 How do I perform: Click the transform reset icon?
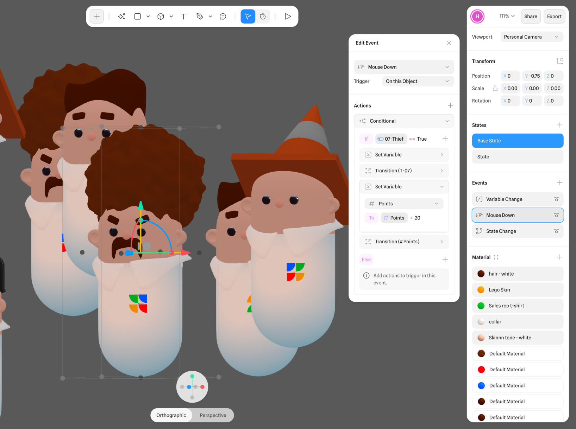pos(560,61)
